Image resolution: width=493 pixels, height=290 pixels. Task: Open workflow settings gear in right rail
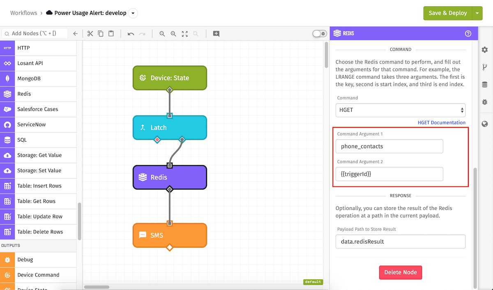pos(485,49)
